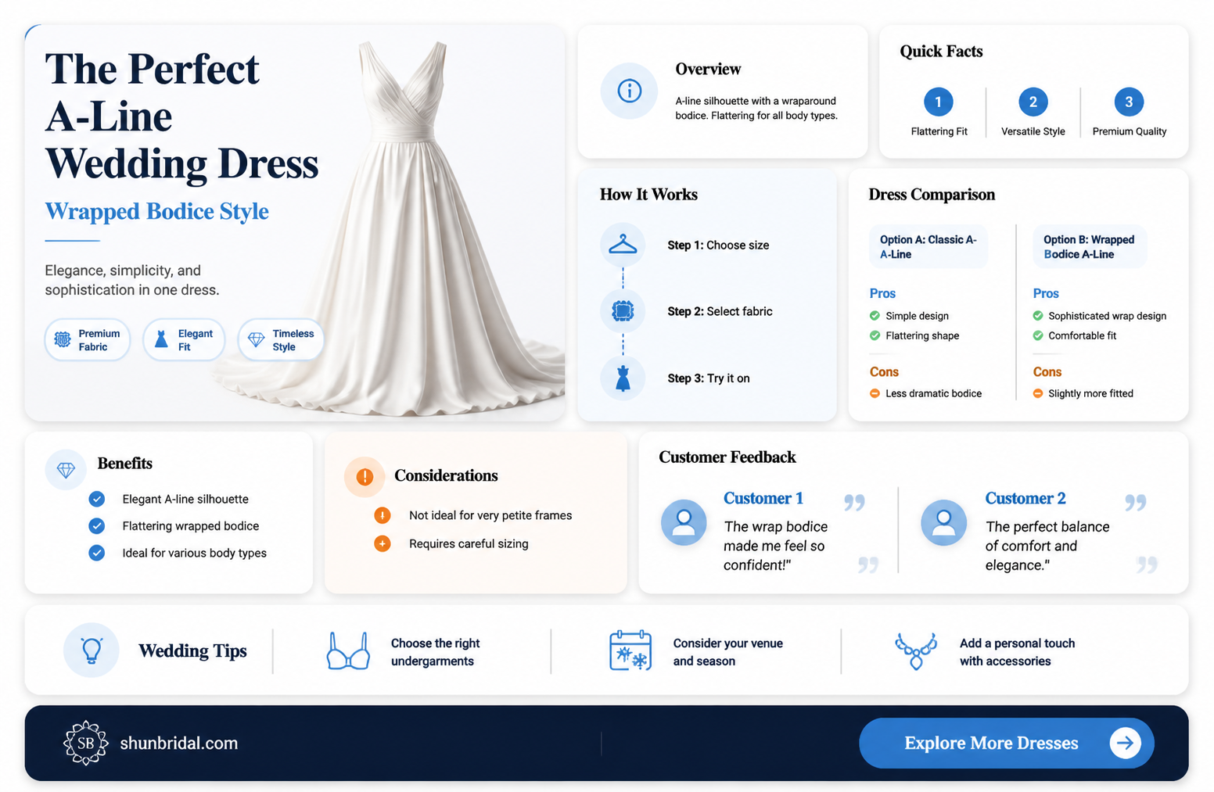Screen dimensions: 1214x792
Task: Click the Choose the right undergarments tip
Action: [x=435, y=652]
